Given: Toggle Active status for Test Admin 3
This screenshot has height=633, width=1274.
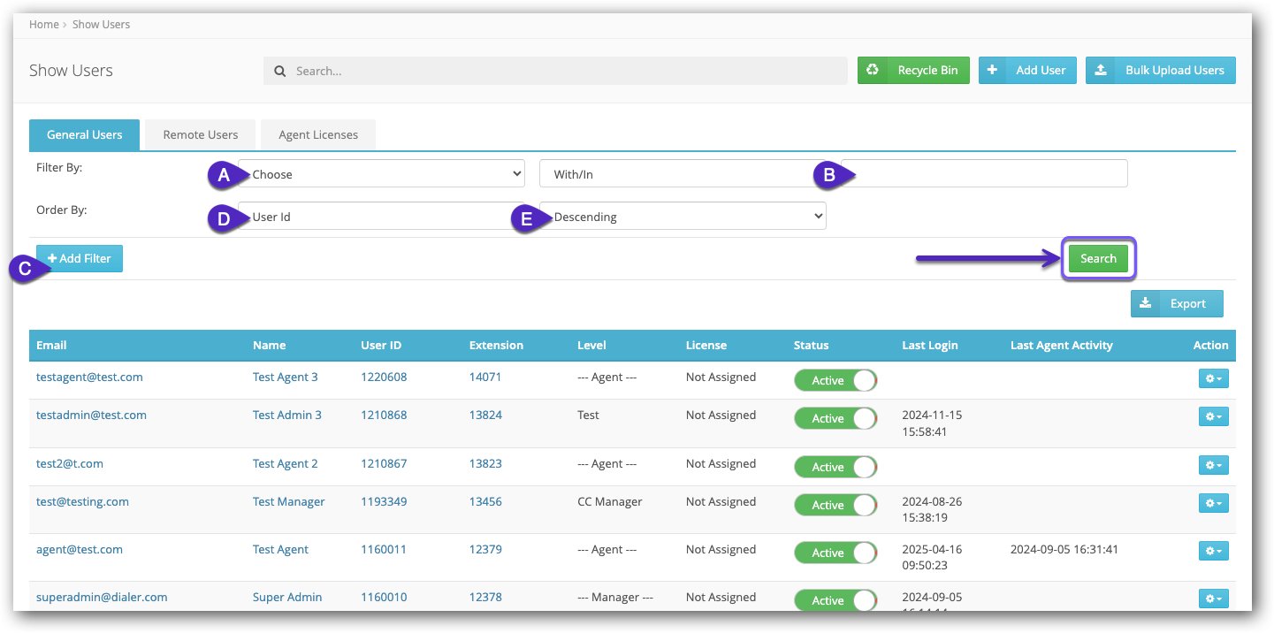Looking at the screenshot, I should [835, 418].
